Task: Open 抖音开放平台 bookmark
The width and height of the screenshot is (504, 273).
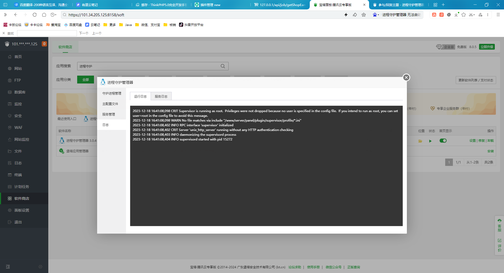Action: (191, 25)
